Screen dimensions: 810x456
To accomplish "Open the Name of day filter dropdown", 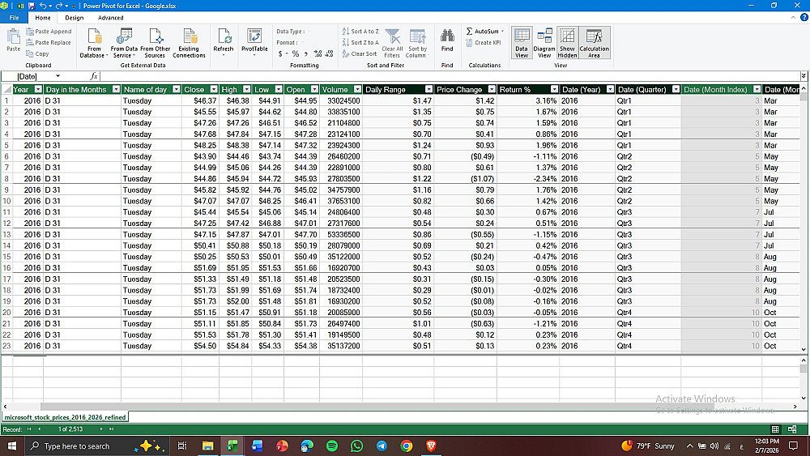I will pos(176,89).
